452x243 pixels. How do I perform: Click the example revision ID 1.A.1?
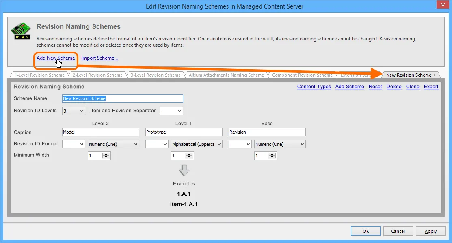[x=184, y=194]
